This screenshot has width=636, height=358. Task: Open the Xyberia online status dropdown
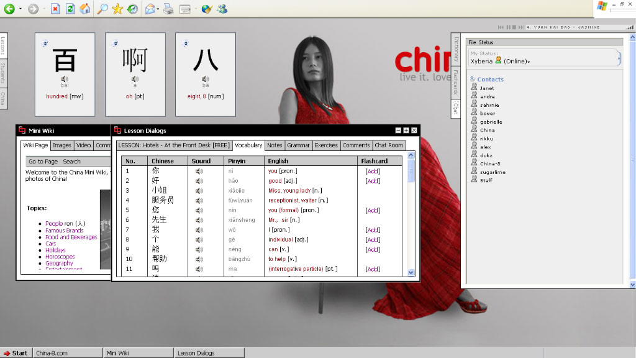(529, 62)
